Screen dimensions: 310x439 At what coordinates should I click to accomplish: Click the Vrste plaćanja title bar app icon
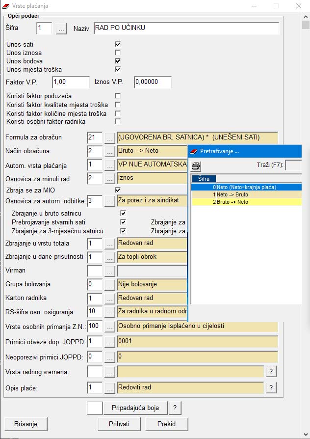[5, 6]
